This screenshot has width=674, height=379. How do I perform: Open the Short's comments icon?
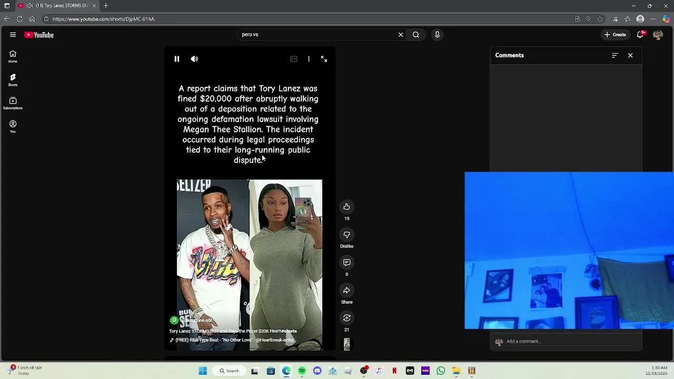click(346, 262)
